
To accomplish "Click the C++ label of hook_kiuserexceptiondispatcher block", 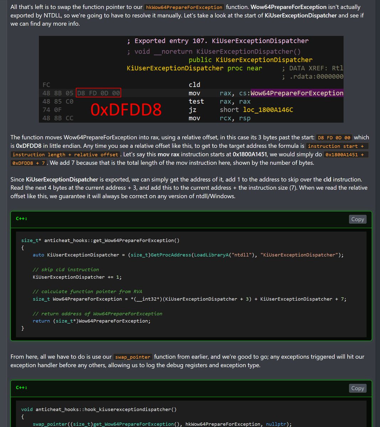I will (22, 388).
